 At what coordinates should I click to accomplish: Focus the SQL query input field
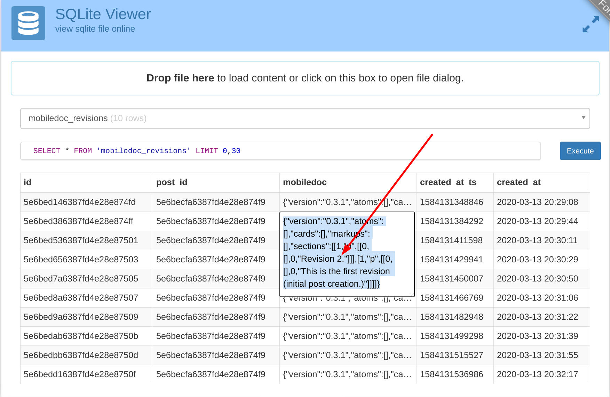pos(280,151)
